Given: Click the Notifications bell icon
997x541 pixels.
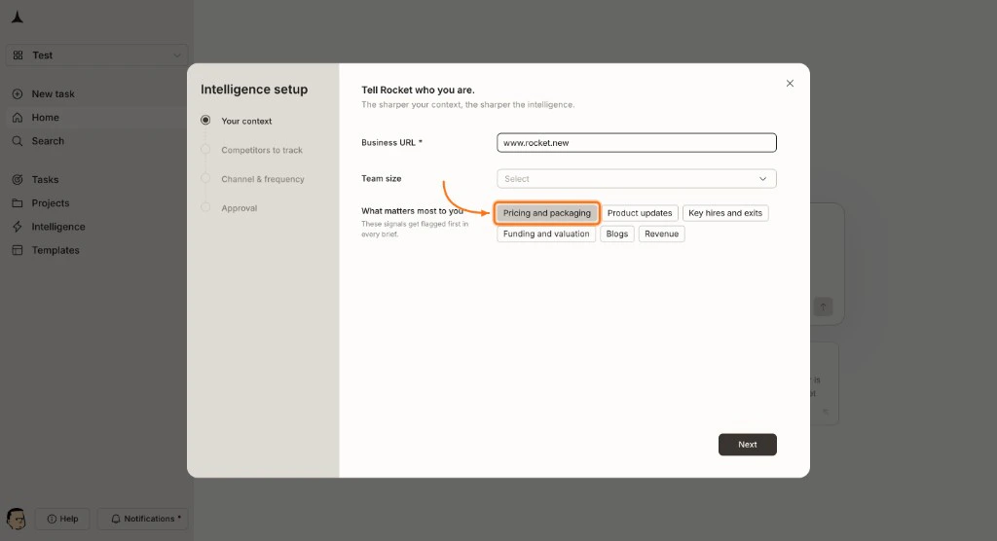Looking at the screenshot, I should [116, 520].
